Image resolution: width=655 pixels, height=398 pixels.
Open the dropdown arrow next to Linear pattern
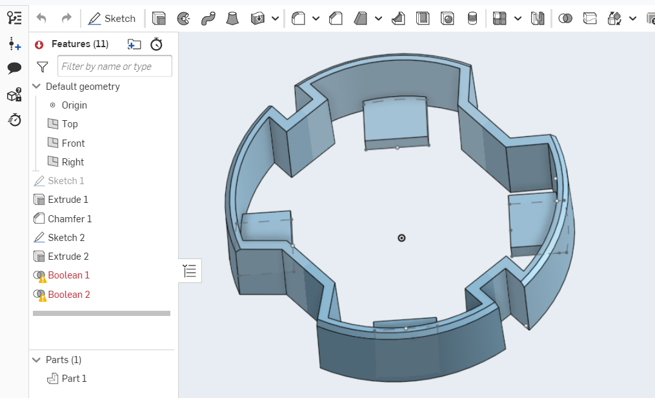click(518, 18)
